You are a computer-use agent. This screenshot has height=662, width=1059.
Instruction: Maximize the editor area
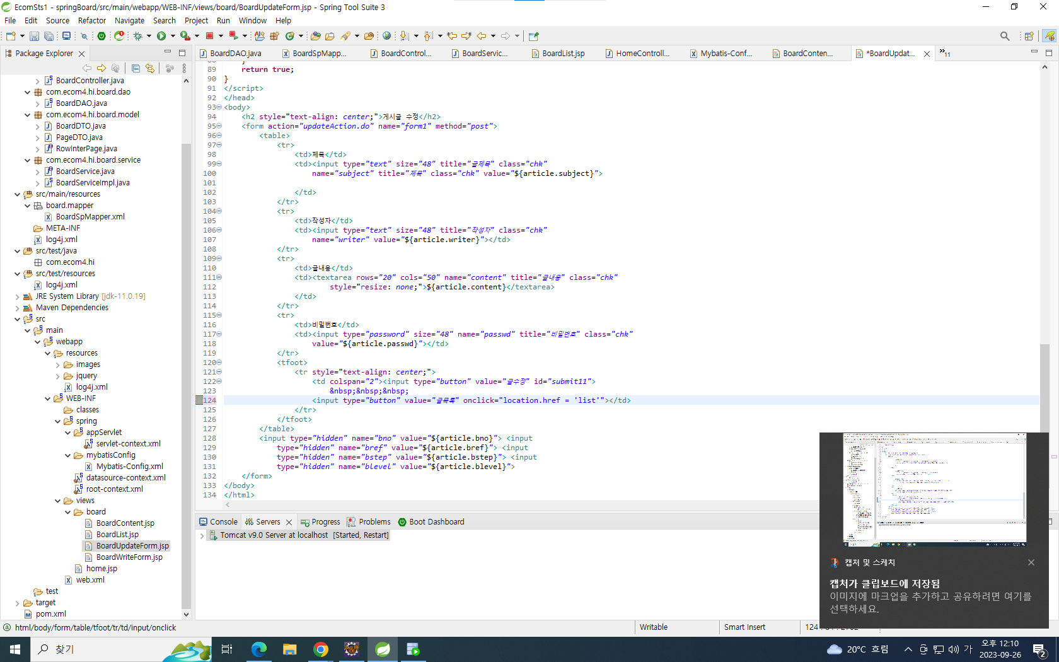1049,53
